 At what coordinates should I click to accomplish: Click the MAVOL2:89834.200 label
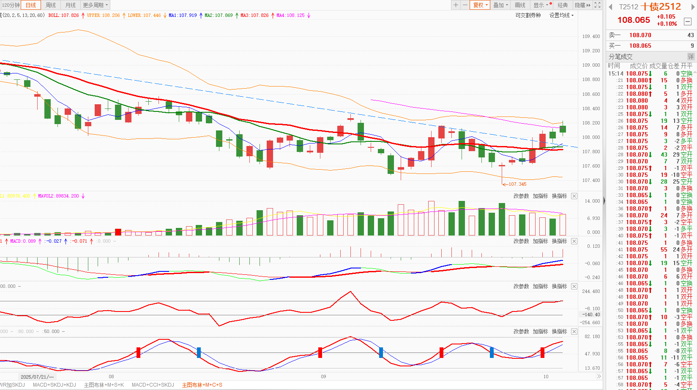(x=58, y=196)
